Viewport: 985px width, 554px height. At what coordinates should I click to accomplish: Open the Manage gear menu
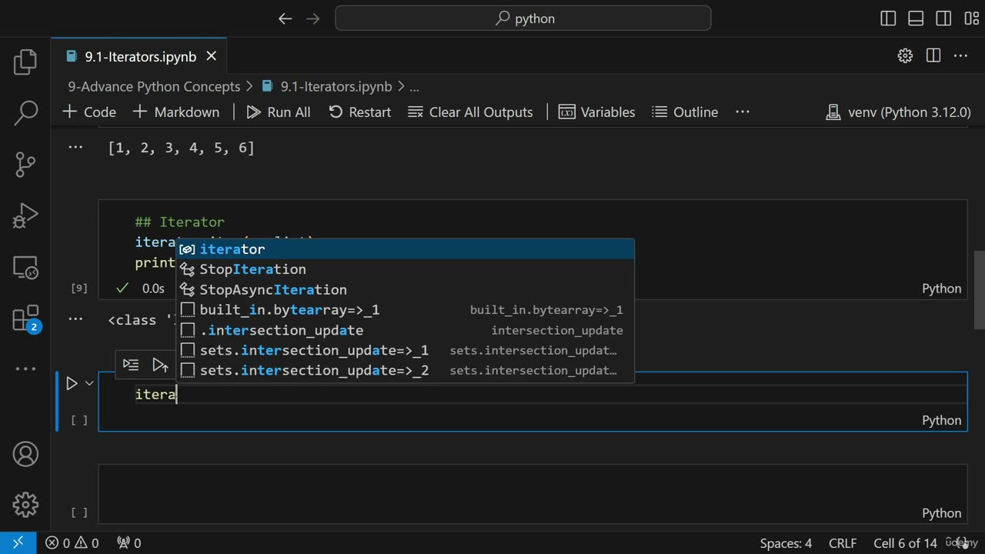pos(25,505)
